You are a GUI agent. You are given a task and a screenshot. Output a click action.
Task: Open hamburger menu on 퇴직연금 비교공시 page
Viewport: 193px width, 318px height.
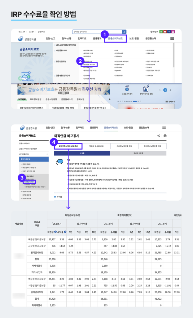[164, 128]
